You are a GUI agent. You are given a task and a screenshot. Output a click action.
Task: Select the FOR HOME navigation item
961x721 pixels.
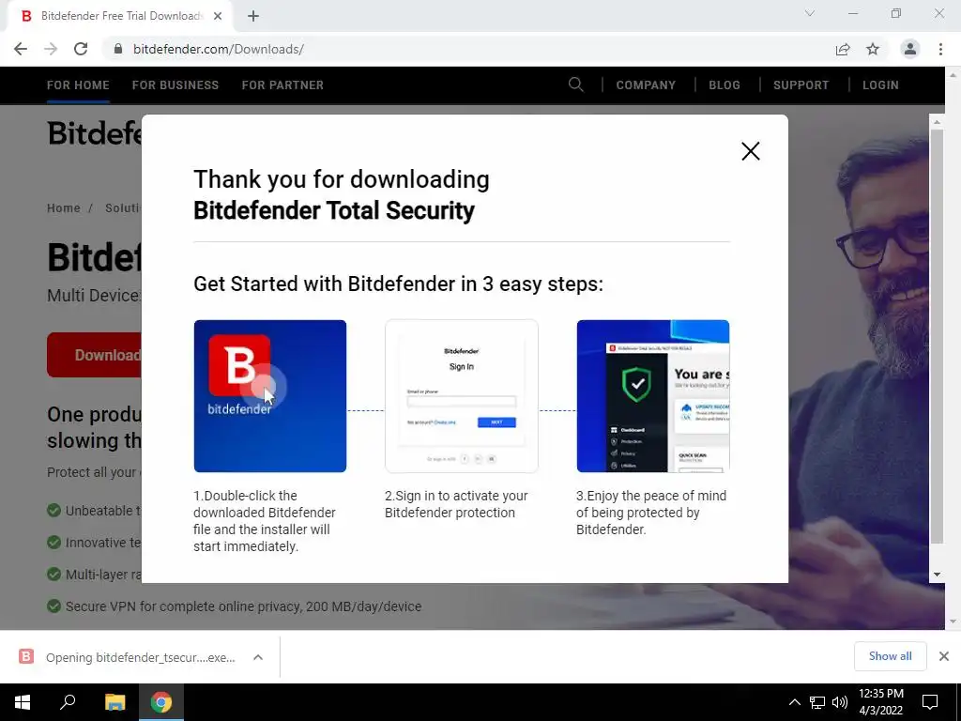[x=78, y=85]
